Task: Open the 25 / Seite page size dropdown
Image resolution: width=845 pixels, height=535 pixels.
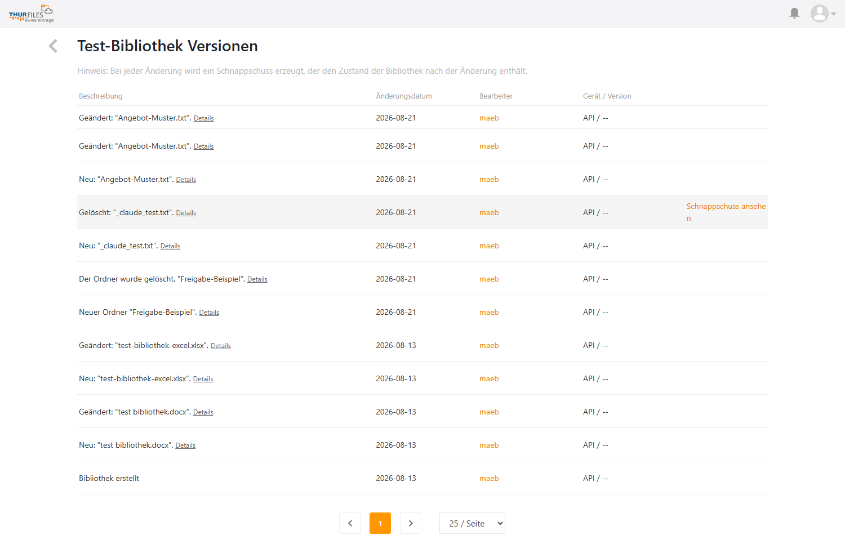Action: click(472, 523)
